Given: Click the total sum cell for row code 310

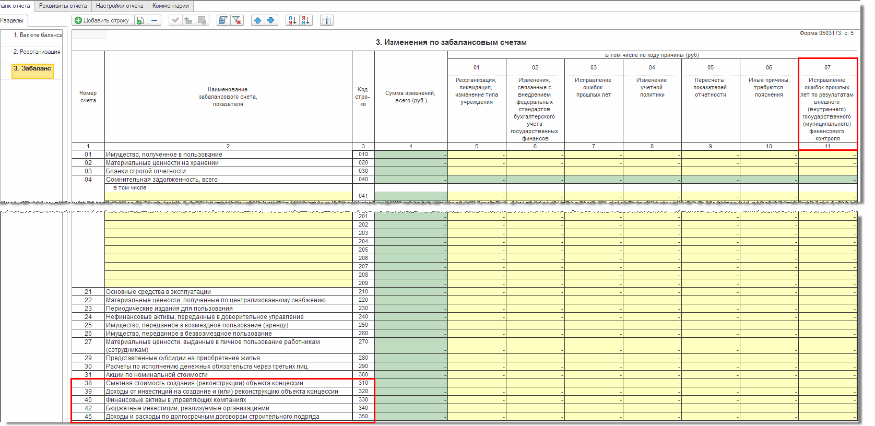Looking at the screenshot, I should pyautogui.click(x=411, y=383).
